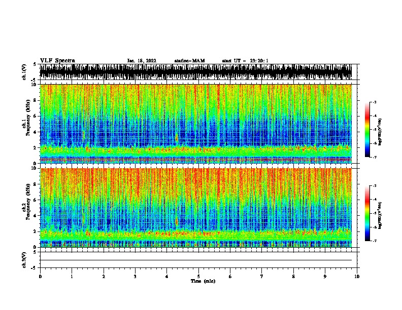This screenshot has width=402, height=310.
Task: Click the "-3" label on ch.1 color bar
Action: click(374, 102)
